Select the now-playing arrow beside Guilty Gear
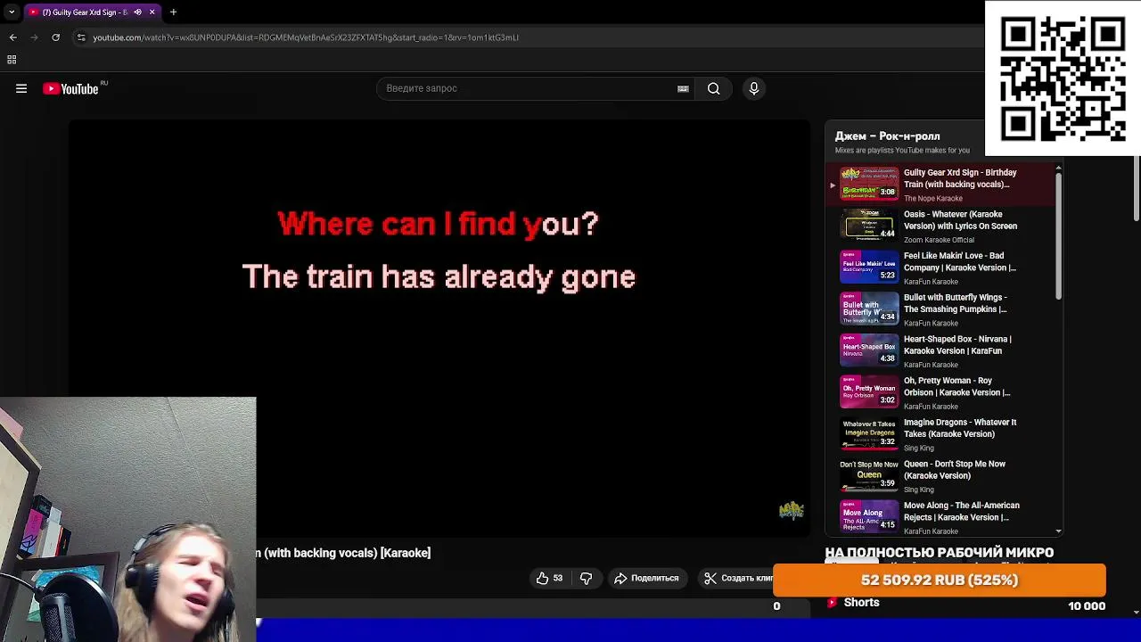Image resolution: width=1141 pixels, height=642 pixels. [833, 185]
